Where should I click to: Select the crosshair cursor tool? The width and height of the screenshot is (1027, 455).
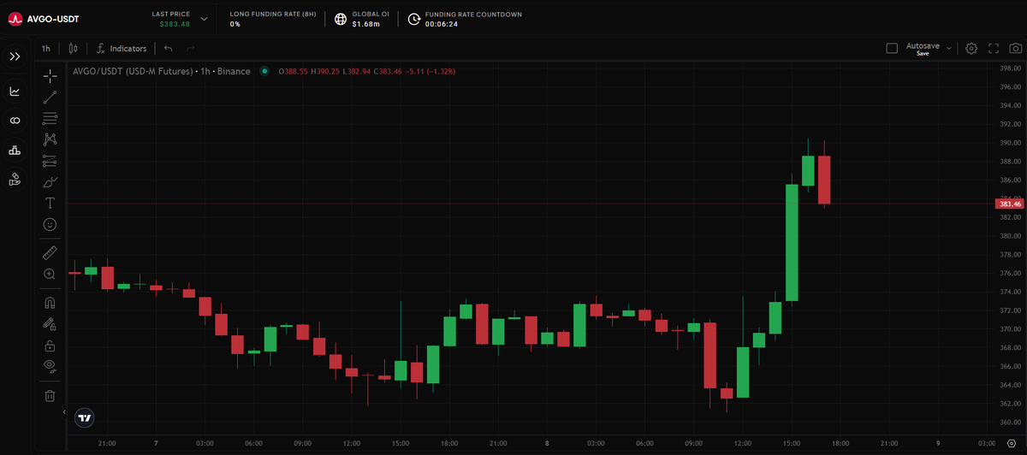click(x=50, y=76)
